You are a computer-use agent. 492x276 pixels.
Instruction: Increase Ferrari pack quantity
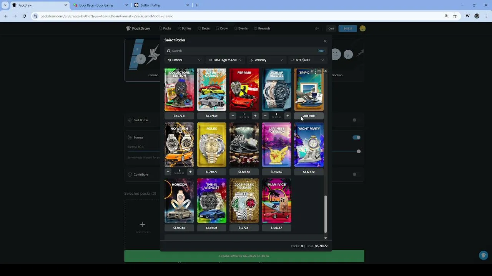tap(255, 116)
